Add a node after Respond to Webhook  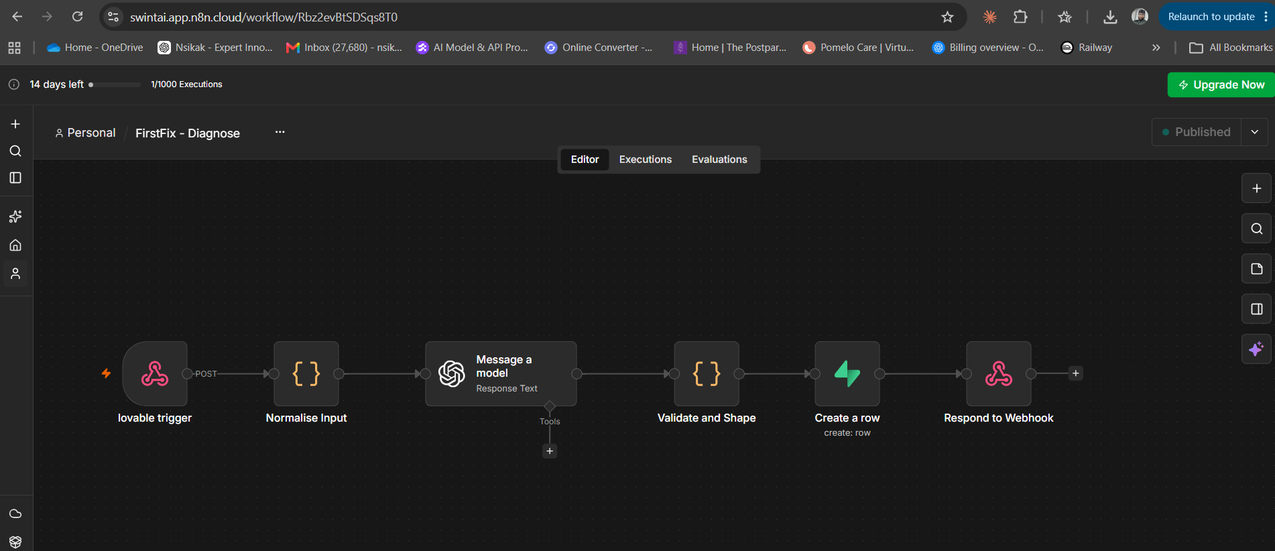click(1076, 373)
